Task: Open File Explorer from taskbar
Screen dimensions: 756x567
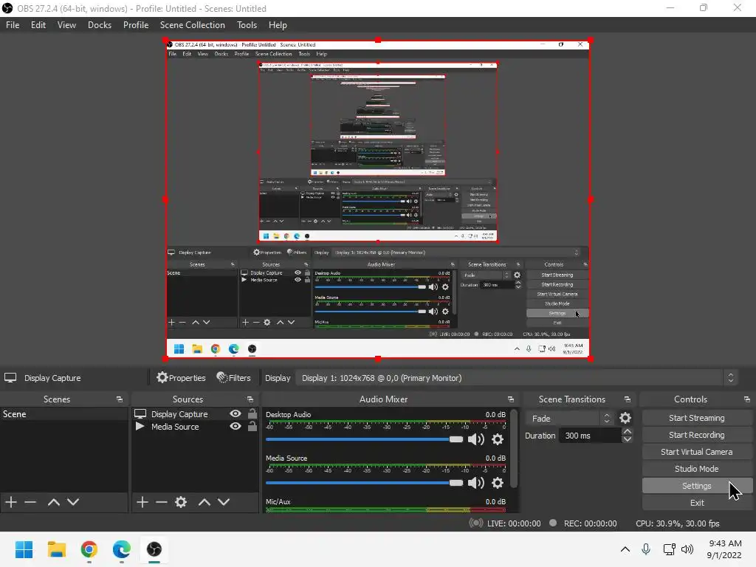Action: pyautogui.click(x=56, y=549)
